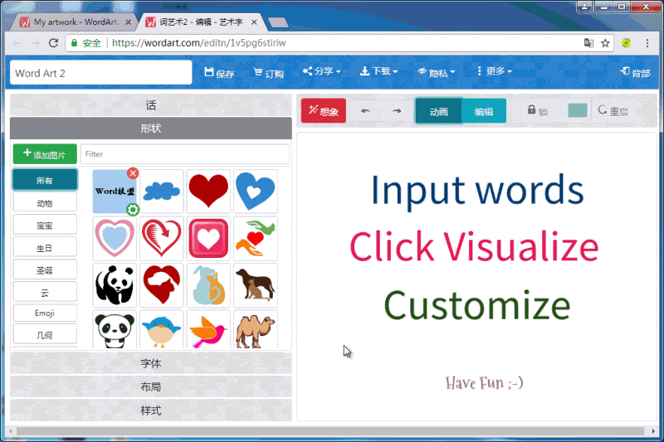This screenshot has height=442, width=664.
Task: Click the bookmark star in the address bar
Action: tap(605, 43)
